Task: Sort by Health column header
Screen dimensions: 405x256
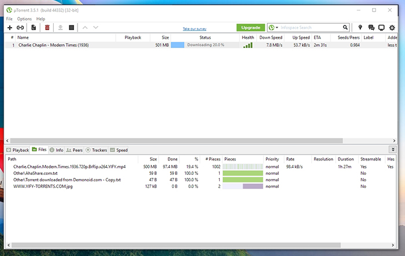Action: [248, 38]
